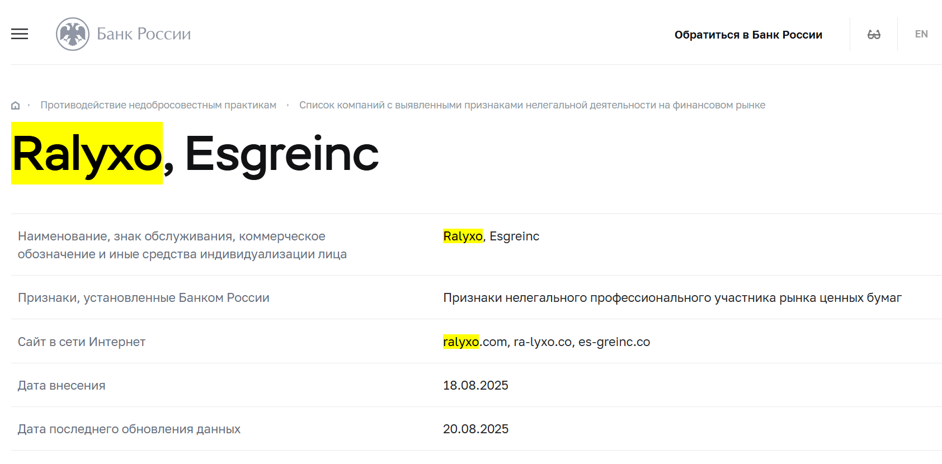This screenshot has height=464, width=942.
Task: Go to home via breadcrumb house icon
Action: [16, 105]
